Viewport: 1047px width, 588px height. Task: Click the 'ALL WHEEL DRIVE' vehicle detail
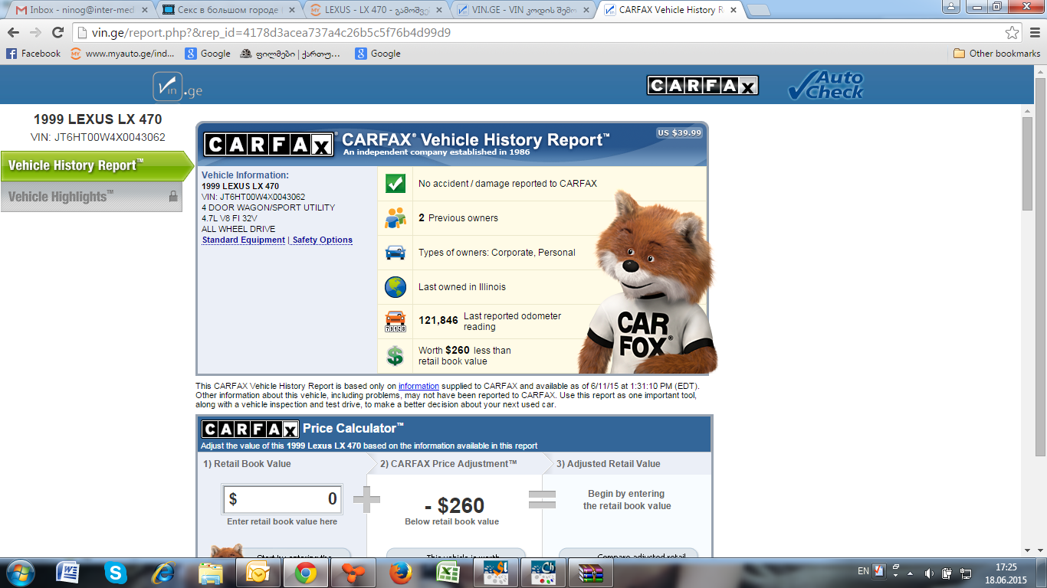pos(238,229)
